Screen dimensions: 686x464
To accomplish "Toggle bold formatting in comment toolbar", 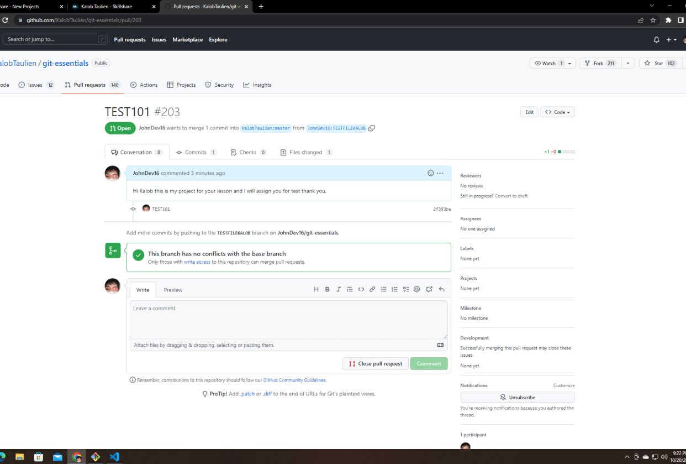I will tap(328, 289).
